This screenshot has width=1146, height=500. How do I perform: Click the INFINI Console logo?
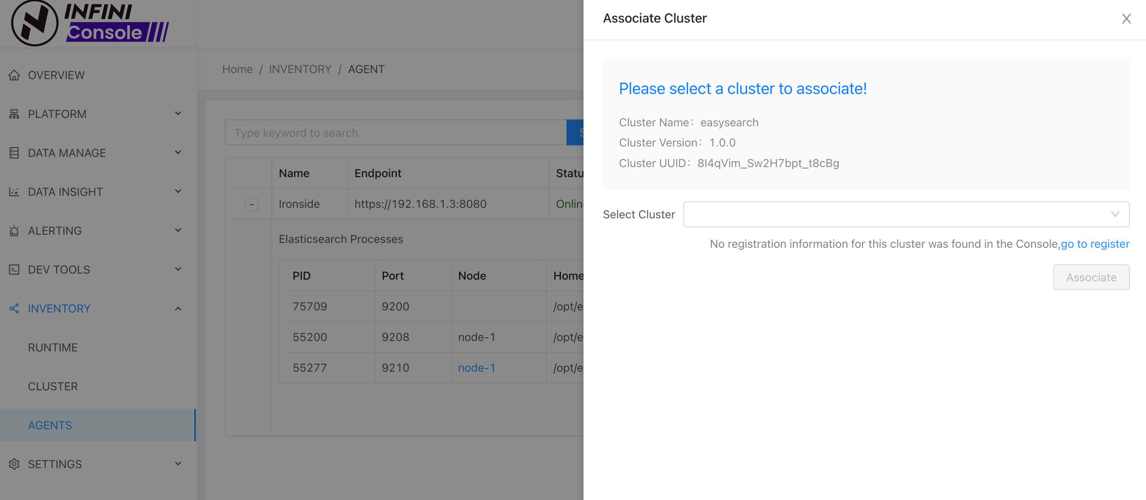[89, 23]
